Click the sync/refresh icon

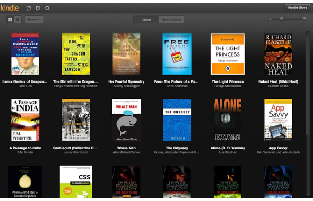coord(29,8)
